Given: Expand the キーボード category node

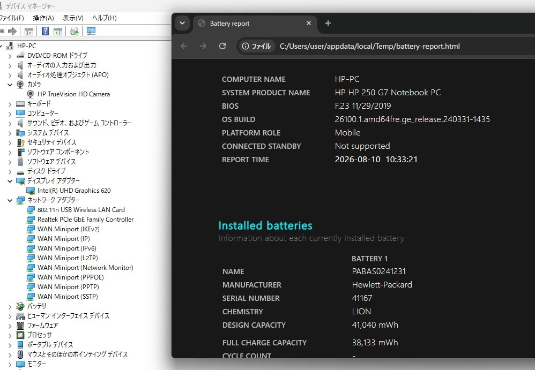Looking at the screenshot, I should pos(10,104).
